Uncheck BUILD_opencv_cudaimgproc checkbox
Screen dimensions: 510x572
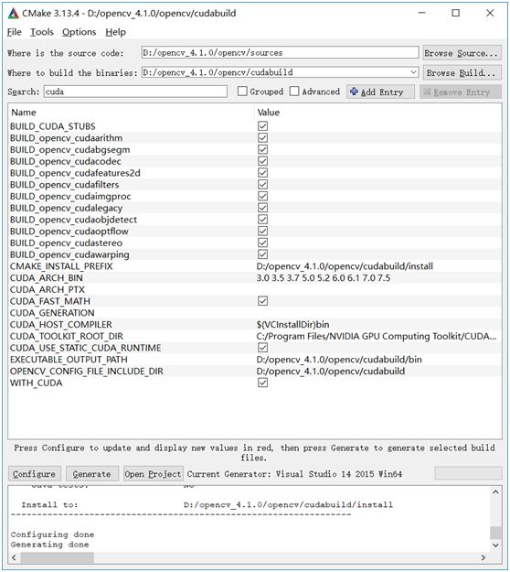pyautogui.click(x=262, y=196)
